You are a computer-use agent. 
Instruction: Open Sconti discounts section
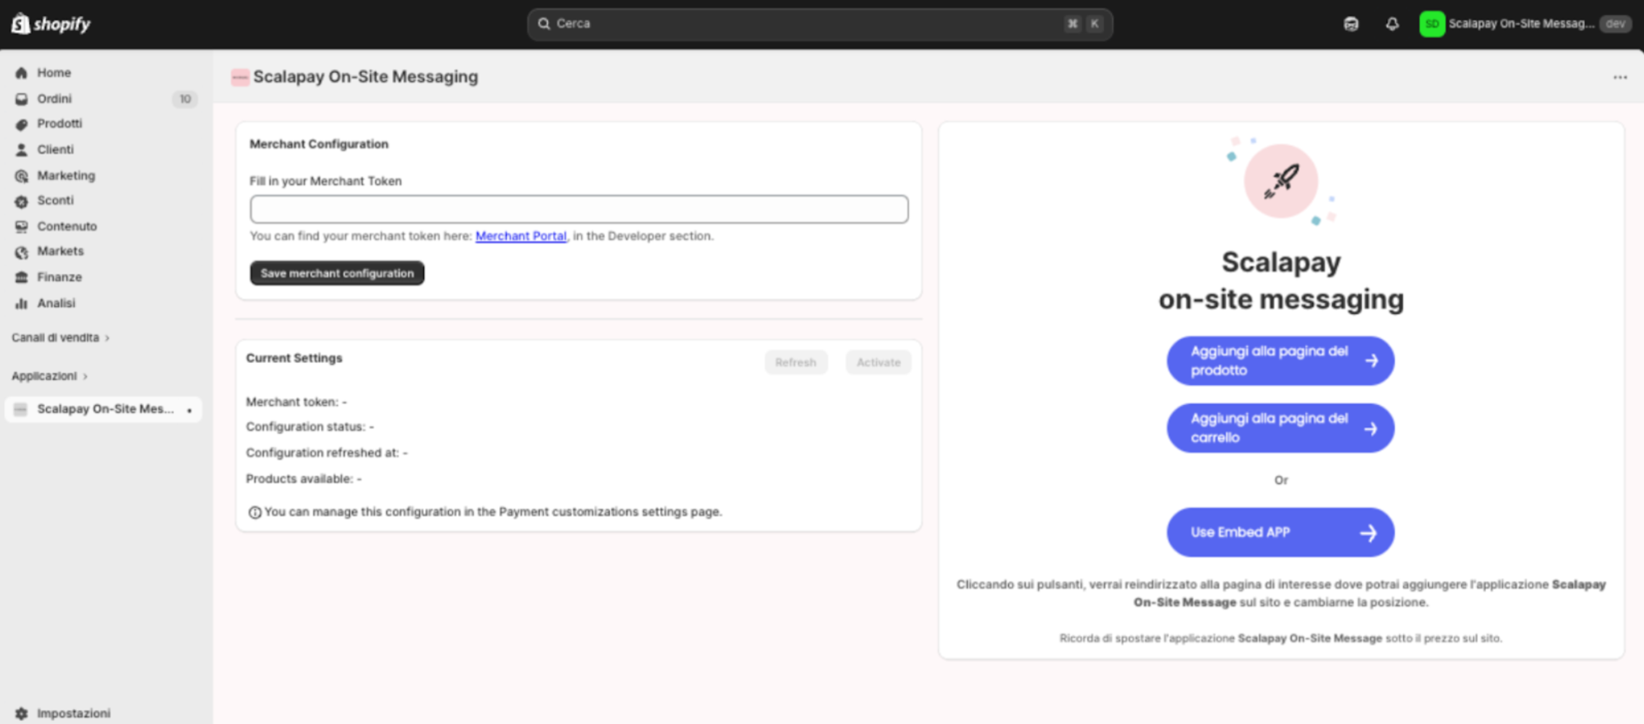pos(55,200)
